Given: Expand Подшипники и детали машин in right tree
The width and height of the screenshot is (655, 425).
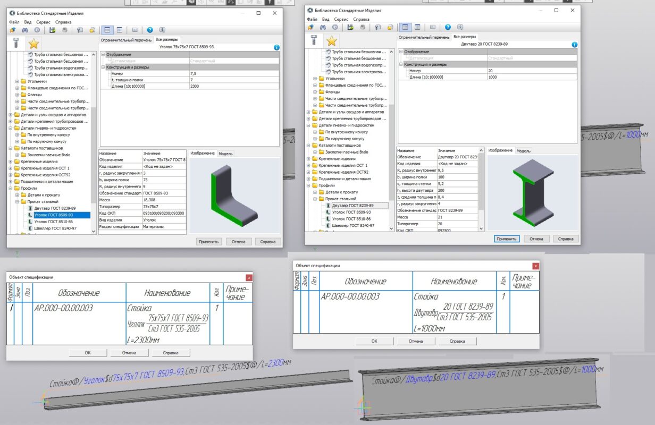Looking at the screenshot, I should pyautogui.click(x=308, y=178).
